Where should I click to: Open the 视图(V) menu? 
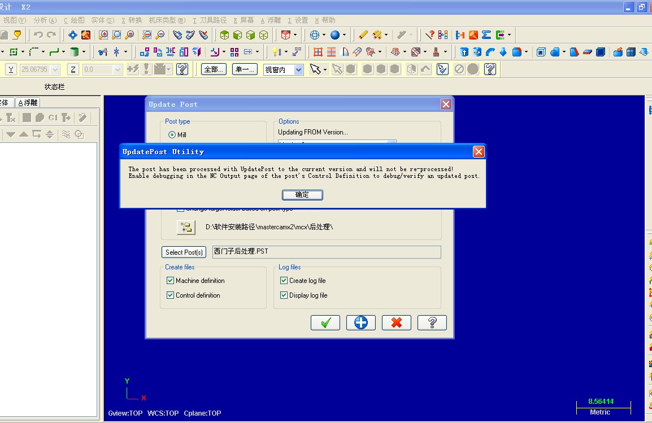(x=14, y=20)
